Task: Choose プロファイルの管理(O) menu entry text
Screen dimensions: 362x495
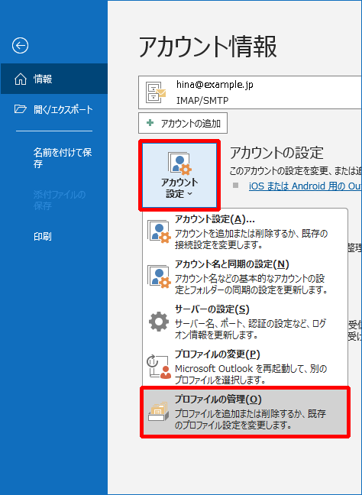Action: click(x=218, y=400)
